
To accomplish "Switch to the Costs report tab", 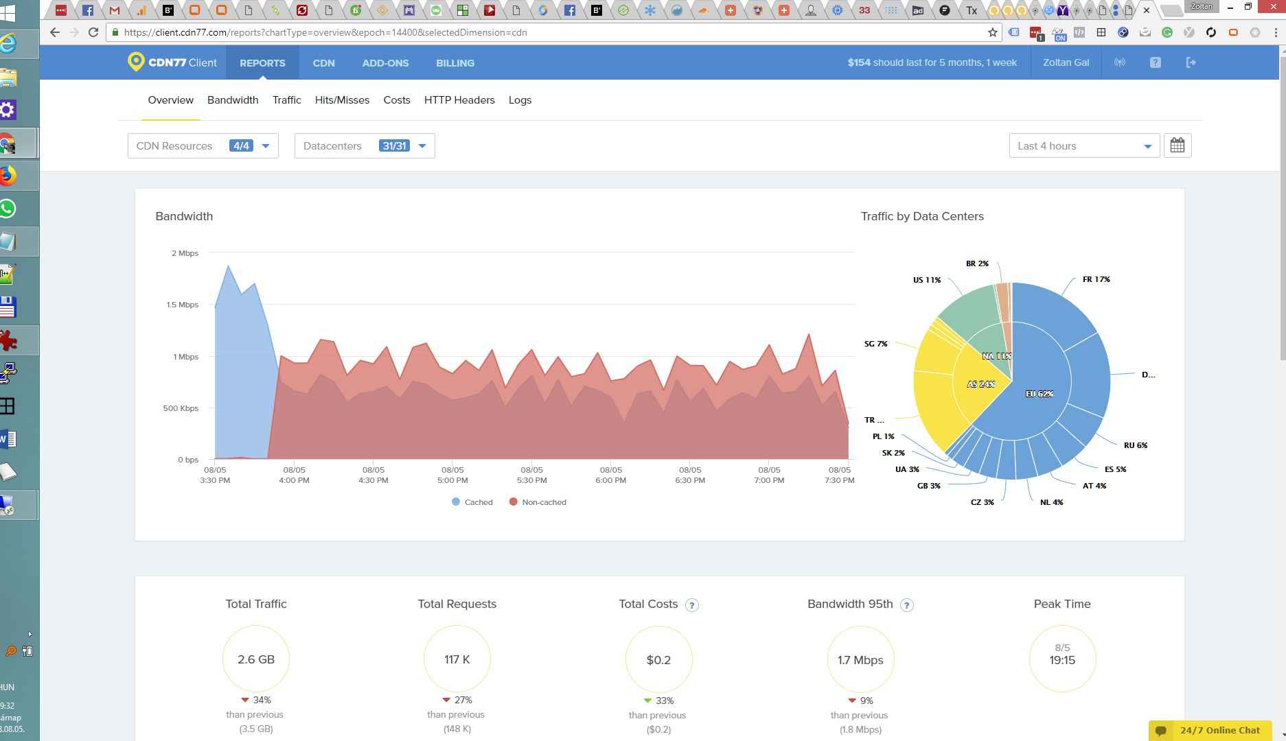I will pos(397,100).
